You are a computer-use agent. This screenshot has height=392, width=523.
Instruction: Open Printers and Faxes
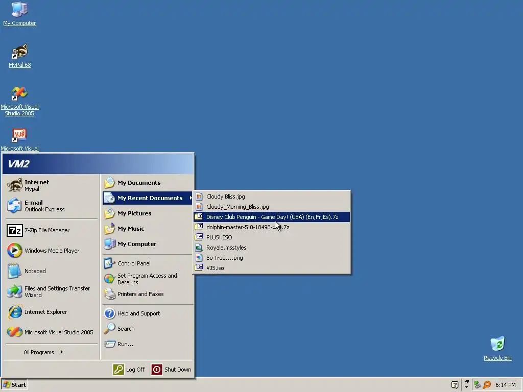click(x=148, y=294)
